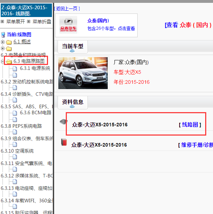This screenshot has height=214, width=213.
Task: Click the 菜单展开 list icon
Action: tap(2, 21)
